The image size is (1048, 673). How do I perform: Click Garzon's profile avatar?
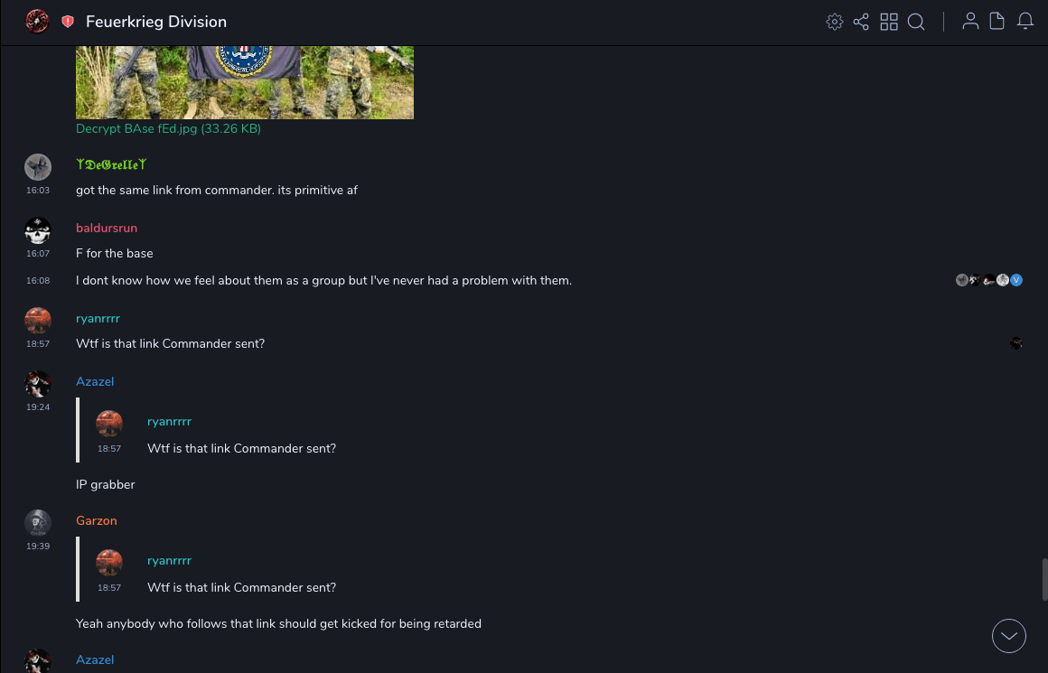pos(38,523)
